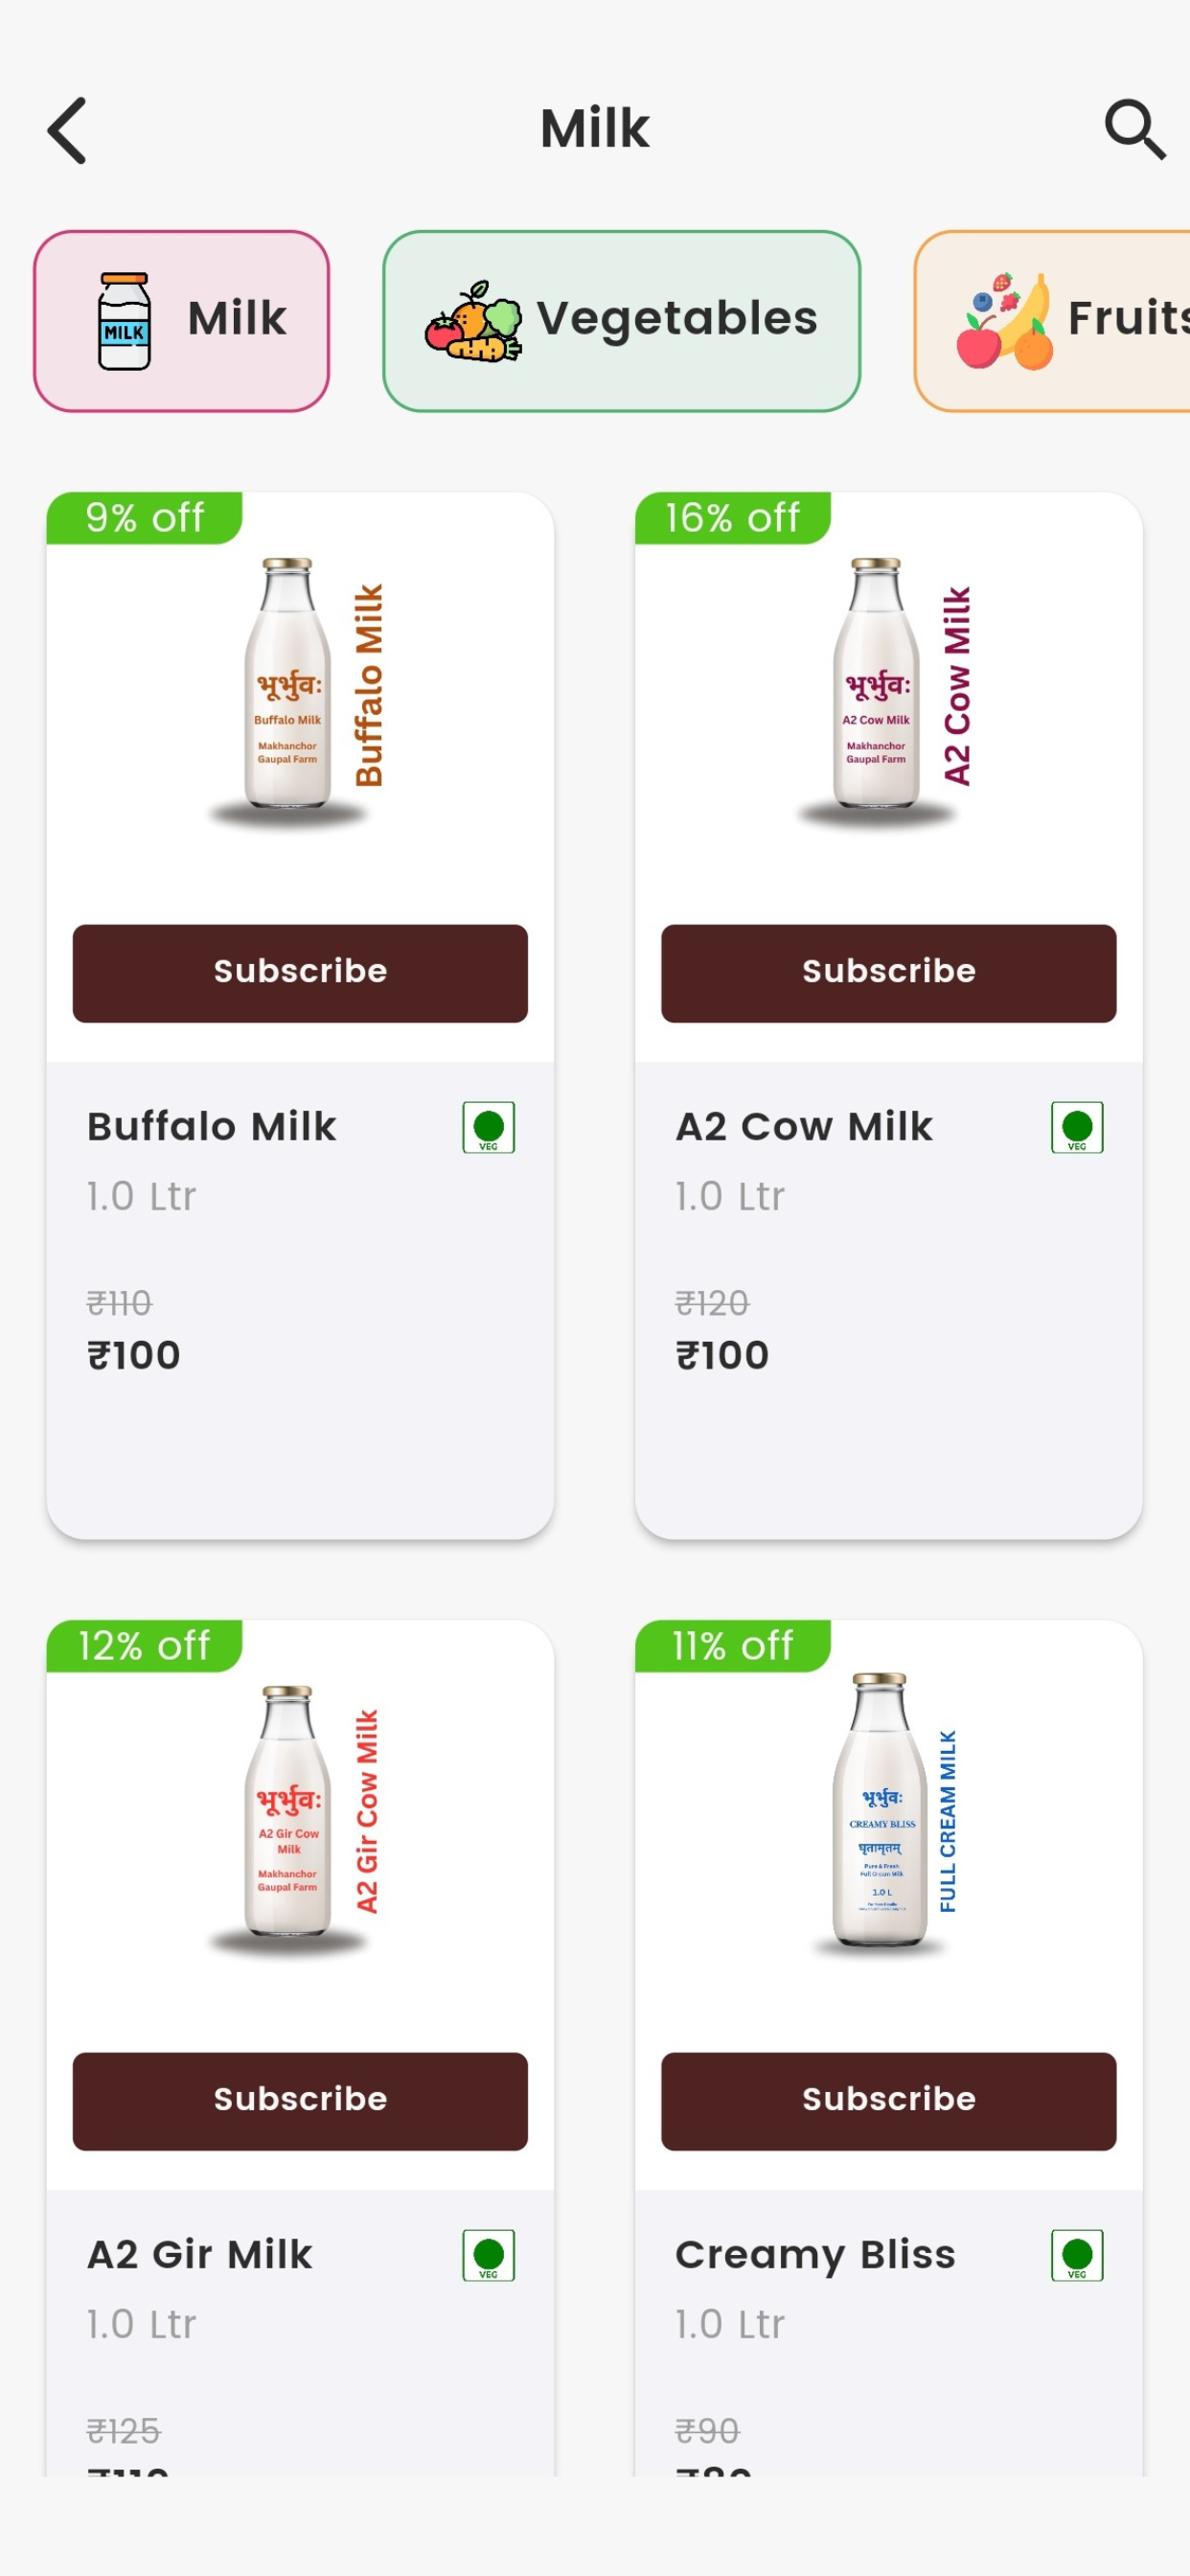The height and width of the screenshot is (2576, 1190).
Task: Subscribe to Buffalo Milk
Action: pyautogui.click(x=300, y=973)
